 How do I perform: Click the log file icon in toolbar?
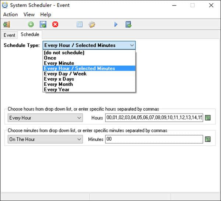pyautogui.click(x=128, y=25)
